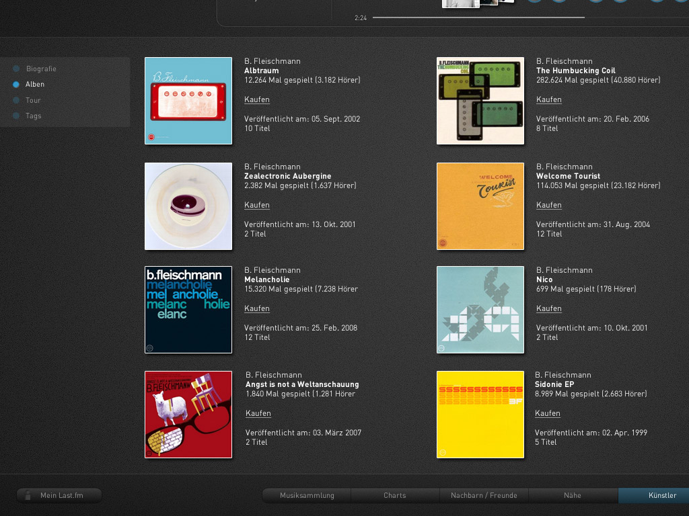The image size is (689, 516).
Task: Select the Melancholie title text
Action: (266, 279)
